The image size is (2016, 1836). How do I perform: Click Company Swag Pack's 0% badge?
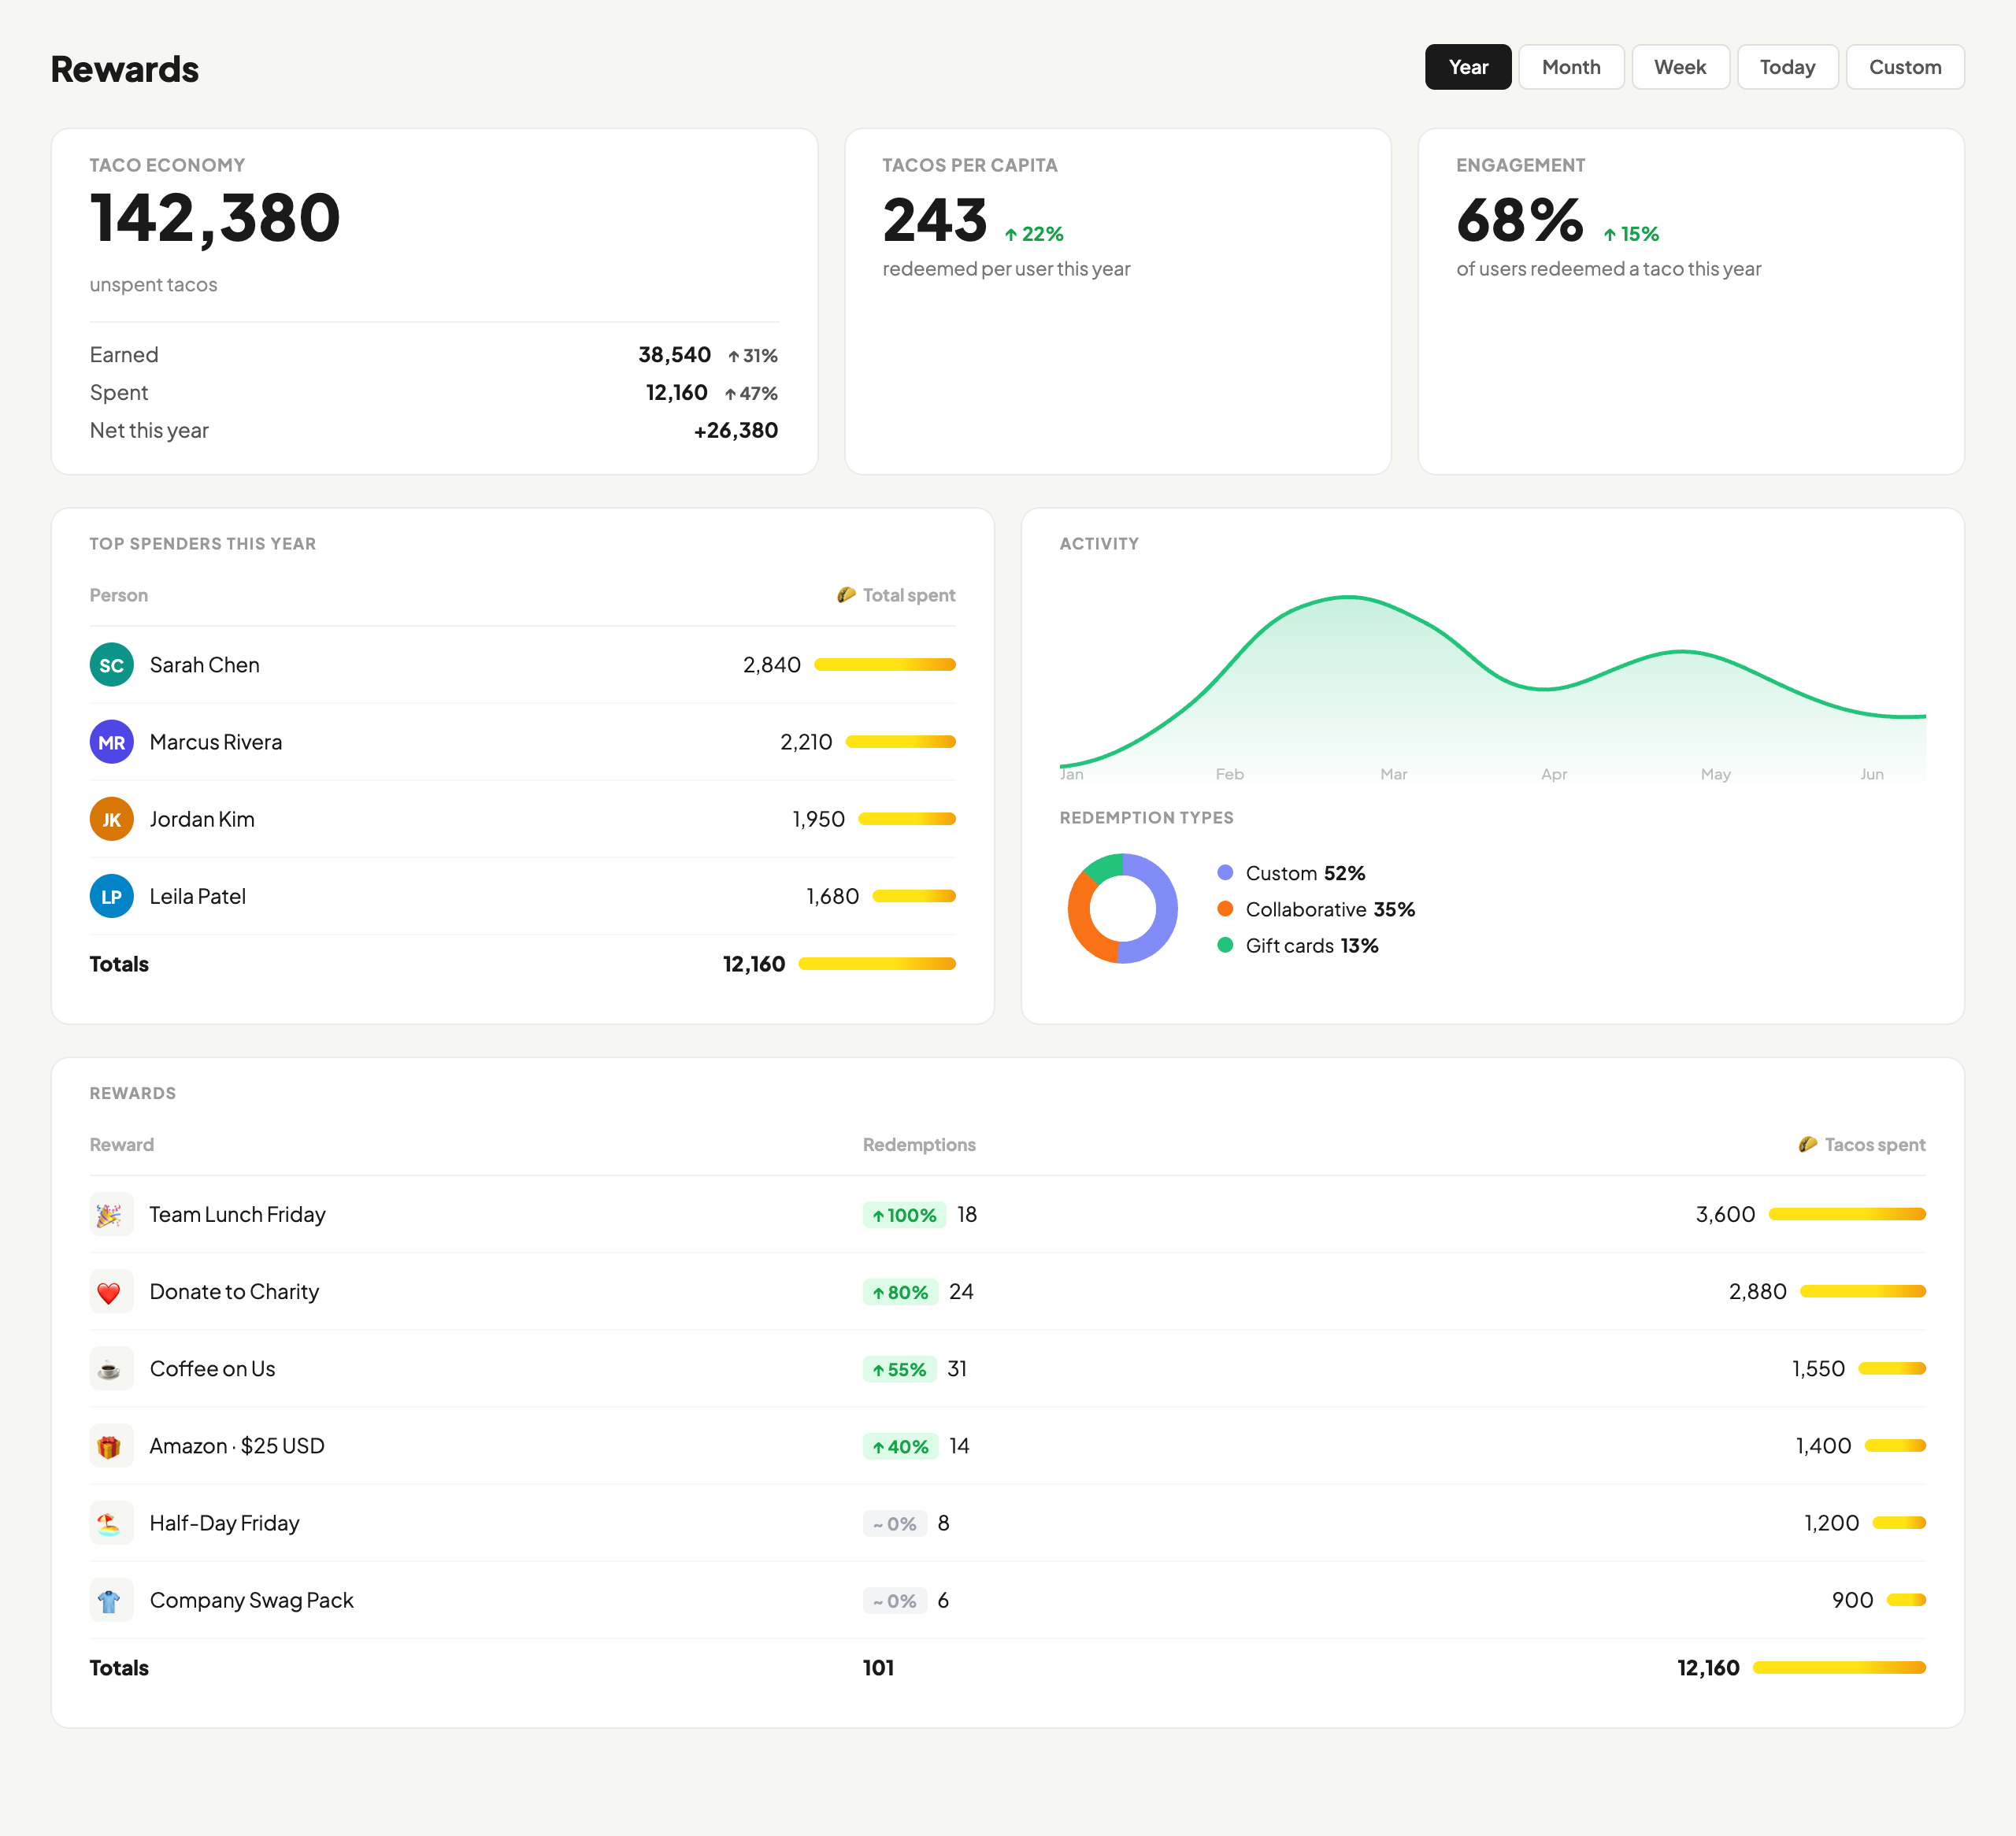pos(894,1600)
